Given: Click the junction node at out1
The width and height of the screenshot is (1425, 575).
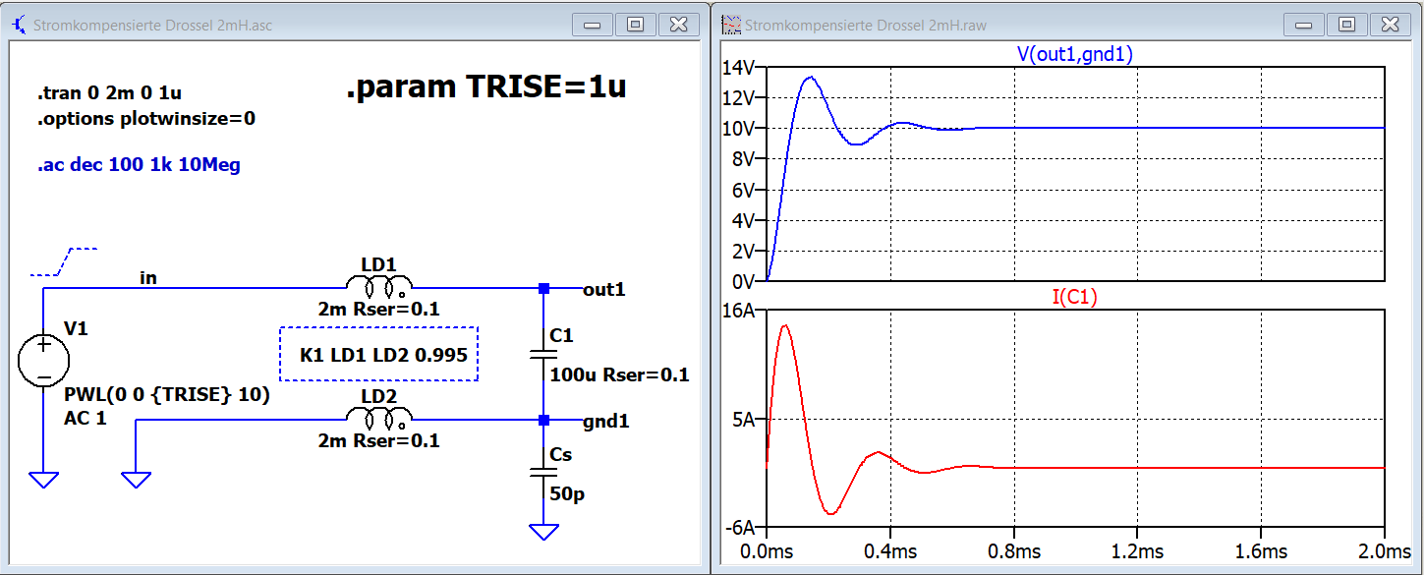Looking at the screenshot, I should pos(543,288).
